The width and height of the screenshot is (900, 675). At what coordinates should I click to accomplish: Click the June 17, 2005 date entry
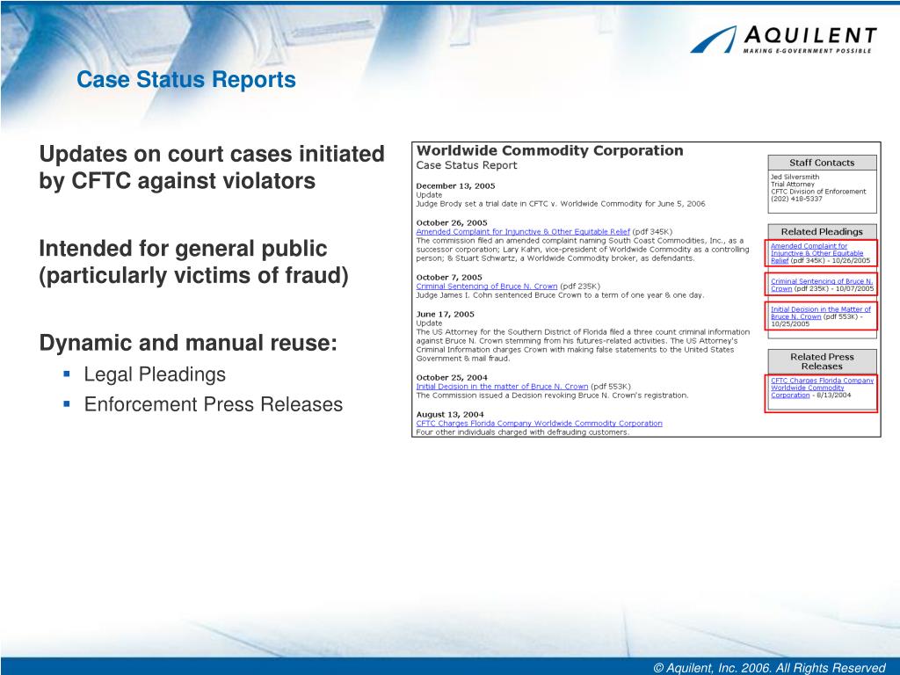pyautogui.click(x=445, y=315)
